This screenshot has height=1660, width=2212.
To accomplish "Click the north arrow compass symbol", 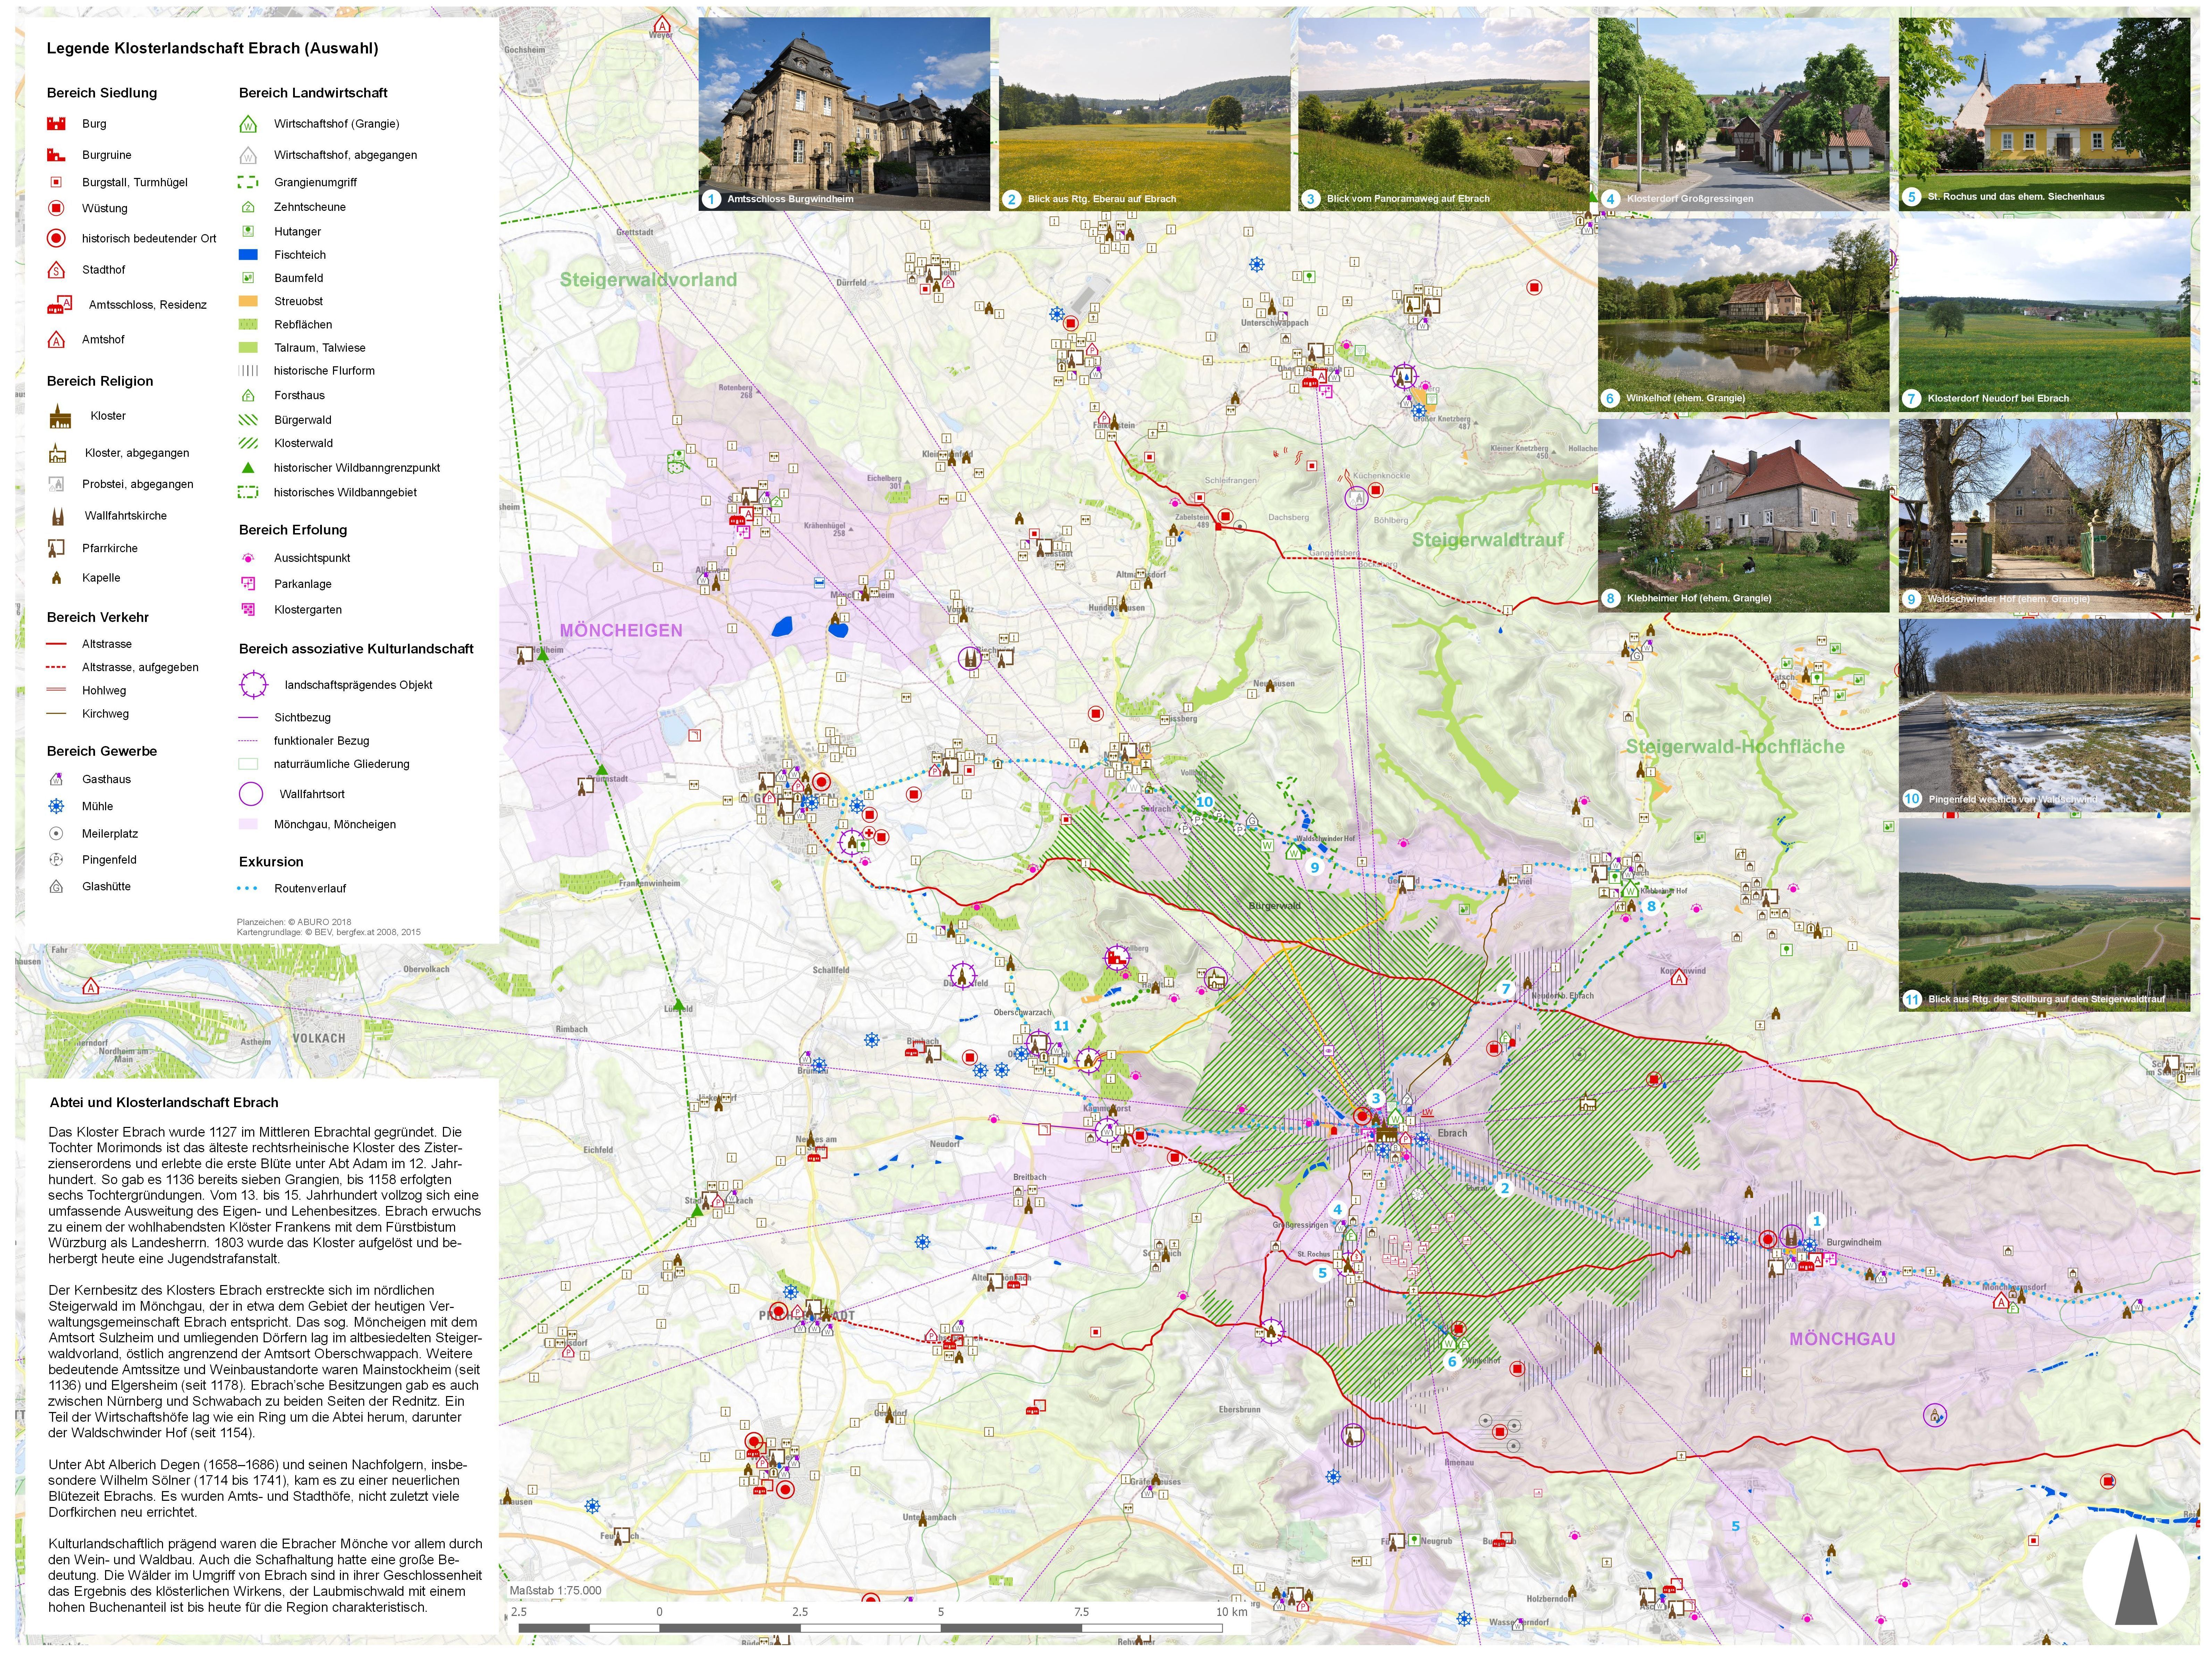I will coord(2136,1580).
